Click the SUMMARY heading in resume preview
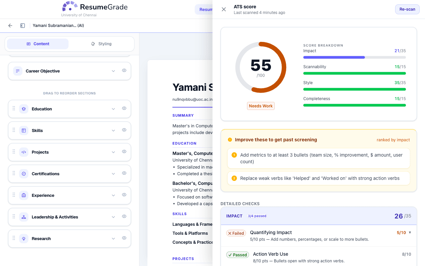 pos(183,116)
